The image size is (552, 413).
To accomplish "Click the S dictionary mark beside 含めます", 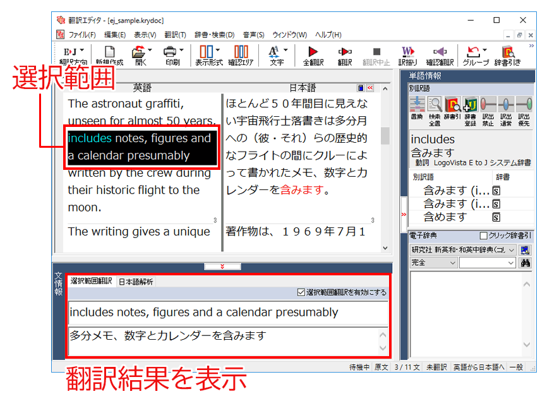I will pos(496,217).
